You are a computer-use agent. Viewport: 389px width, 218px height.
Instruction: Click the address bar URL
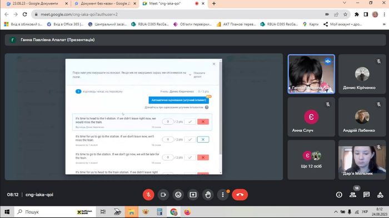click(x=79, y=14)
